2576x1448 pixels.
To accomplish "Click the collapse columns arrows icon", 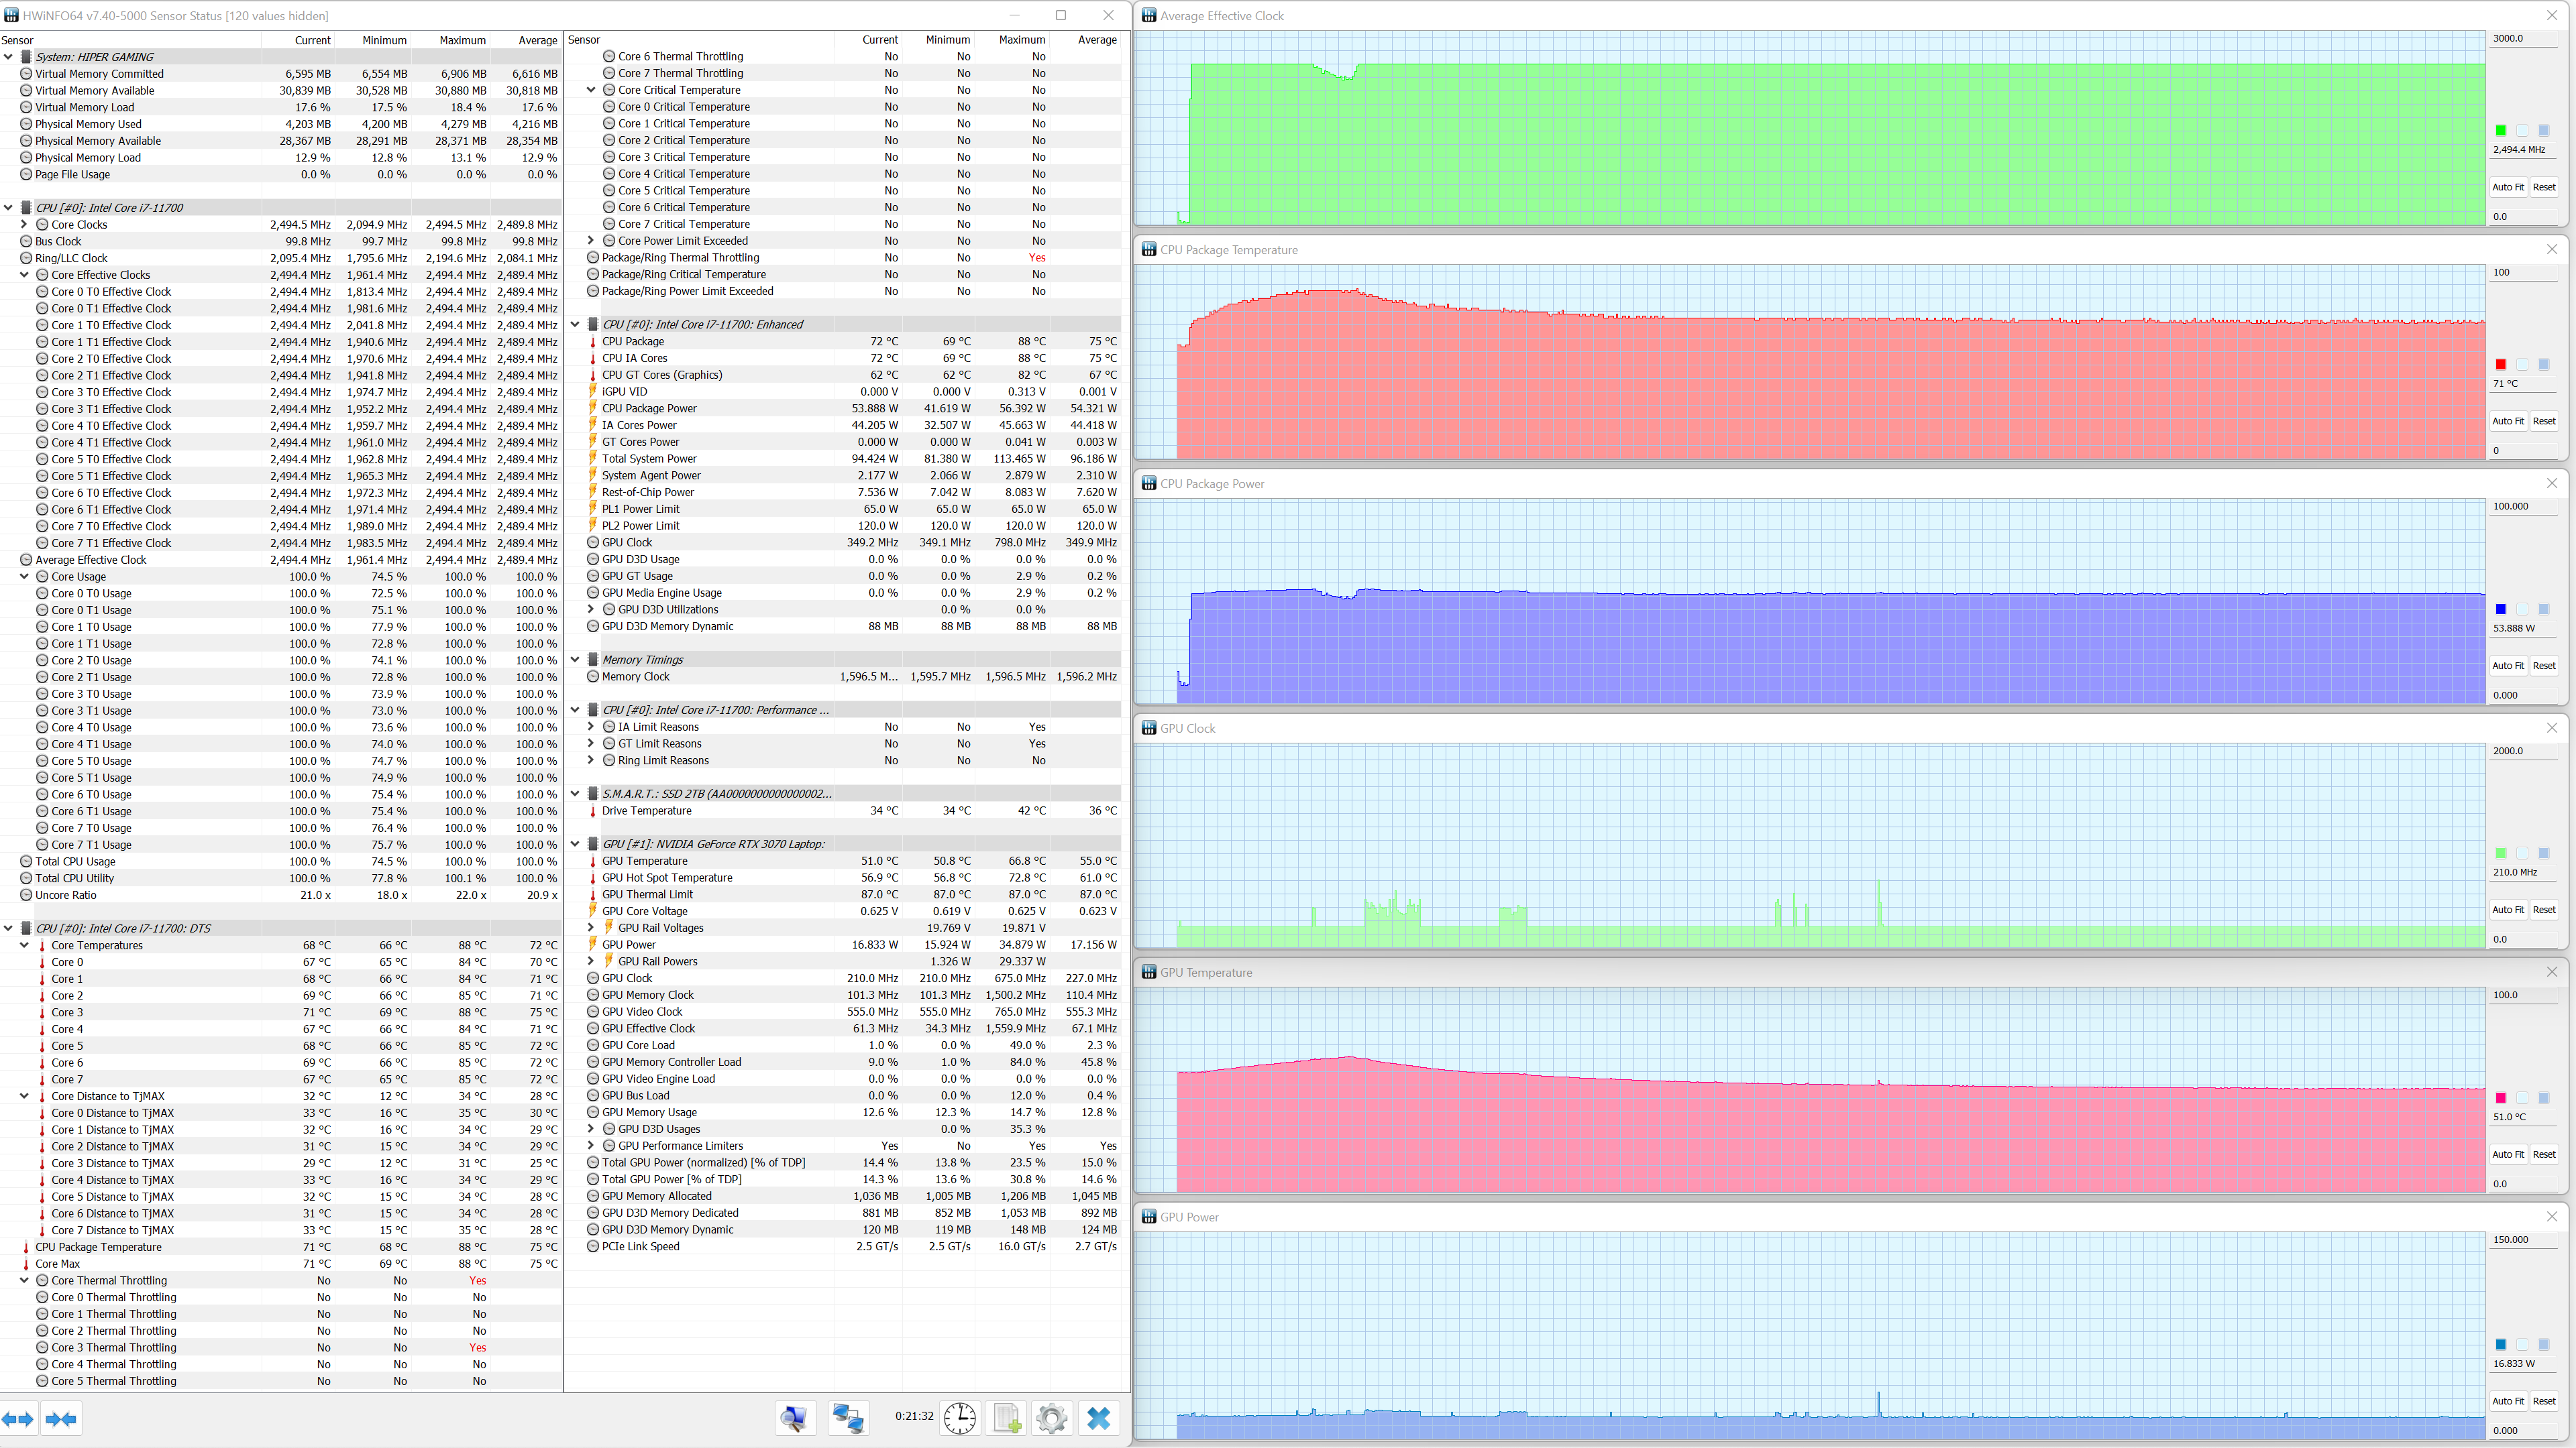I will [61, 1418].
